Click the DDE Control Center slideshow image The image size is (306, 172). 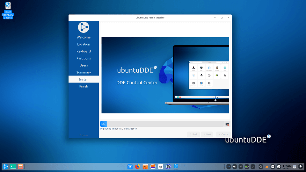pyautogui.click(x=165, y=75)
